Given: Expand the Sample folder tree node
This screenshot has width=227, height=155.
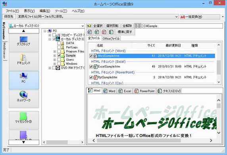Looking at the screenshot, I should [x=55, y=55].
